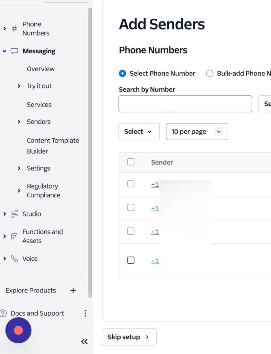
Task: Check the first sender row checkbox
Action: click(131, 184)
